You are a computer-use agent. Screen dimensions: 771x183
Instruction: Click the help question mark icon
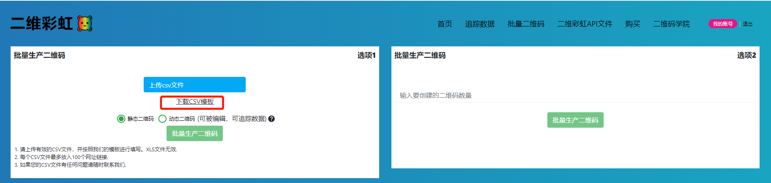(271, 119)
